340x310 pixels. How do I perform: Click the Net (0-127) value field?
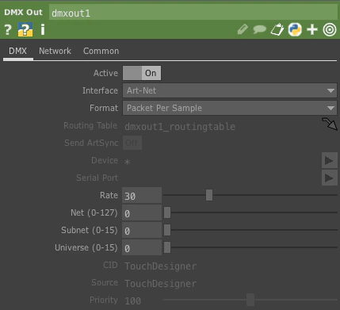(142, 212)
